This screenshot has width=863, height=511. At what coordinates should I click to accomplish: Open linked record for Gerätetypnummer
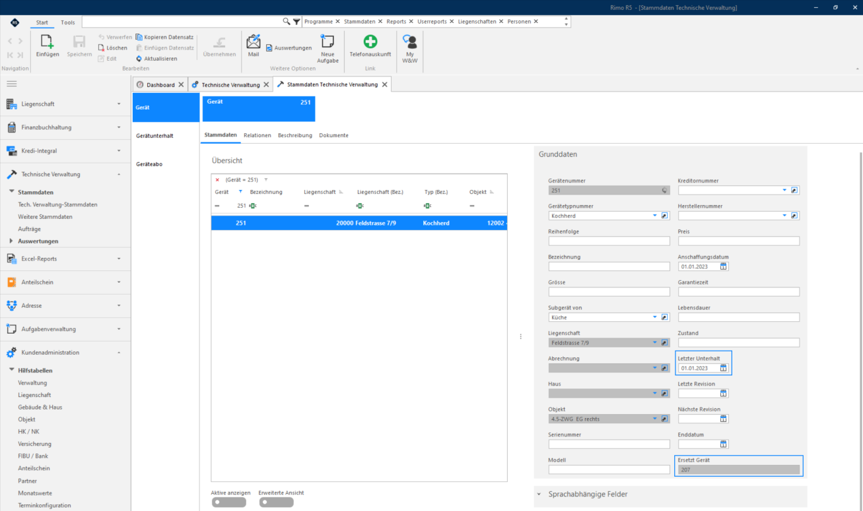tap(665, 216)
